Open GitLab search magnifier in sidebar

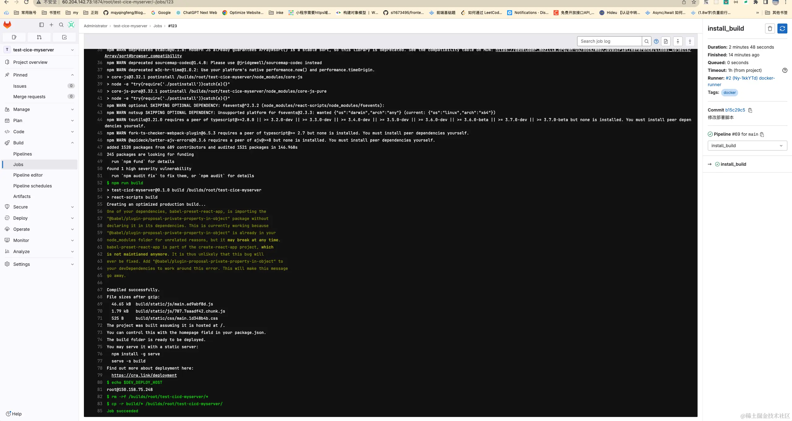point(61,25)
